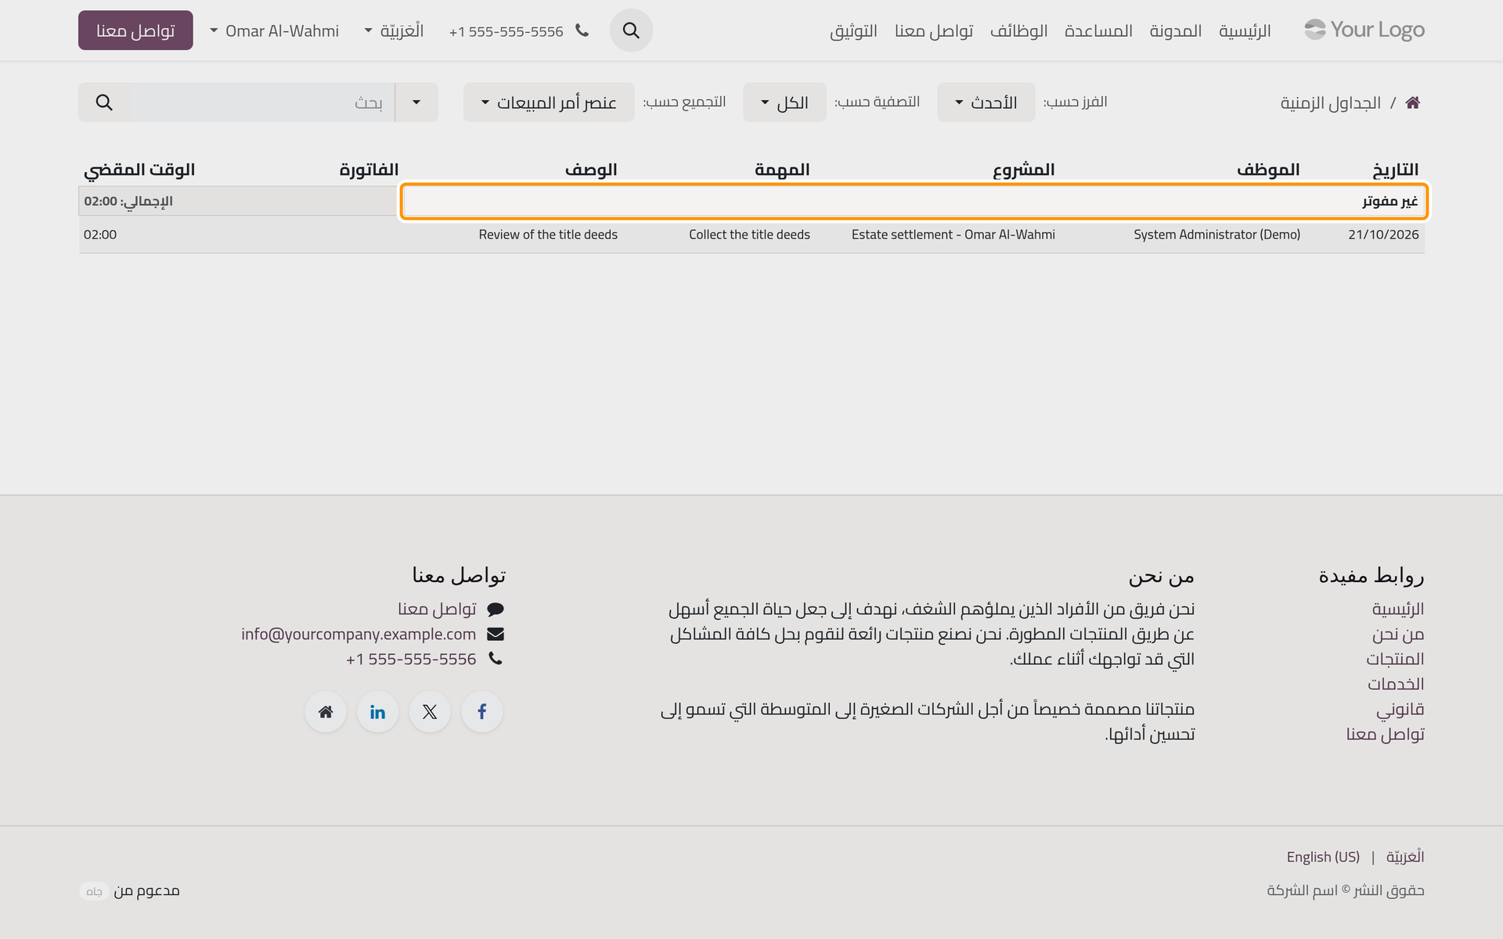The image size is (1503, 939).
Task: Click the info@yourcompany.example.com email link
Action: [x=359, y=634]
